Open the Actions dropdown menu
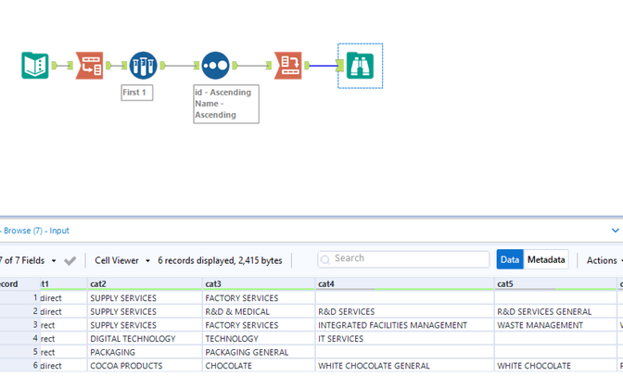 (x=604, y=260)
